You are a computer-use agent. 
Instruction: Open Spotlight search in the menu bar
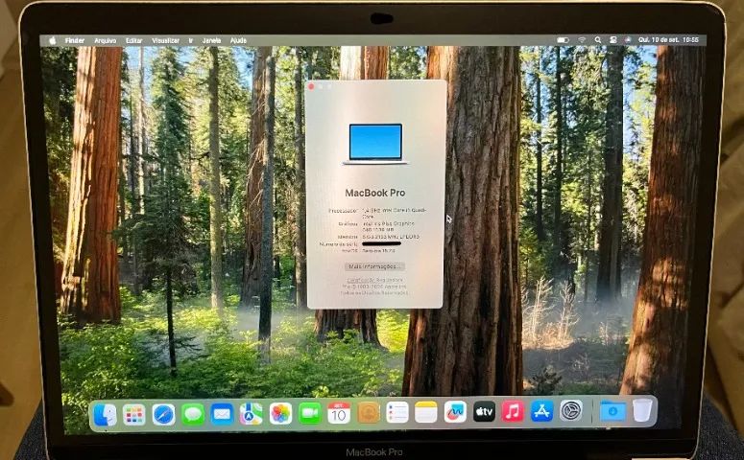(598, 40)
